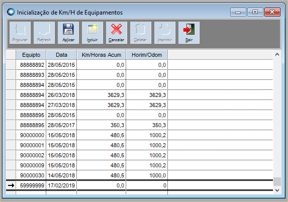
Task: Select equipment cell 90000030
Action: point(31,175)
